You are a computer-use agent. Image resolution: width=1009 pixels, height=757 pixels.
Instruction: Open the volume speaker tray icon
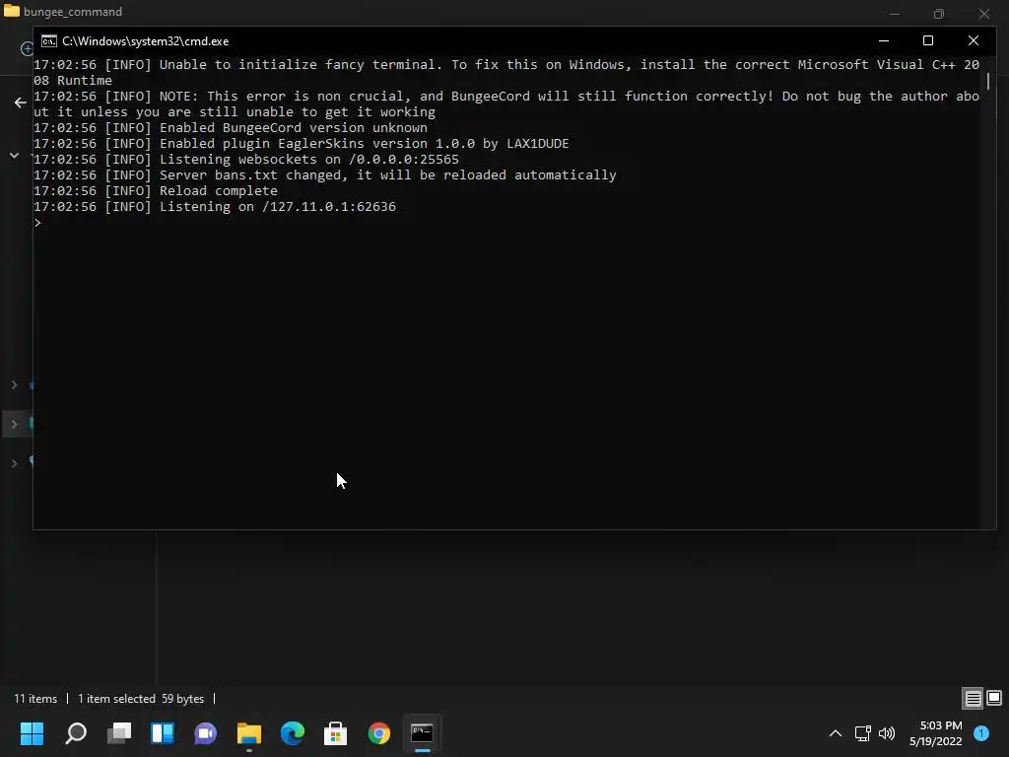coord(887,733)
